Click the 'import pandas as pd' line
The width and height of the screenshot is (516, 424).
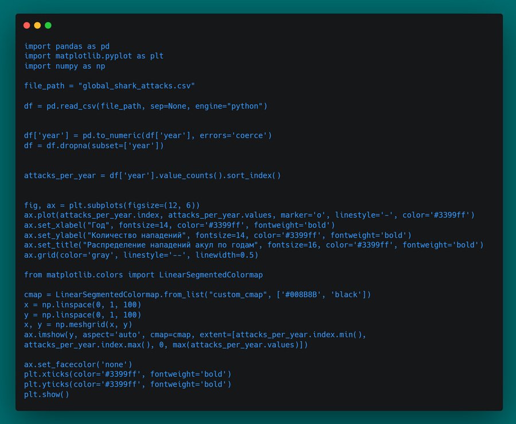pyautogui.click(x=67, y=46)
